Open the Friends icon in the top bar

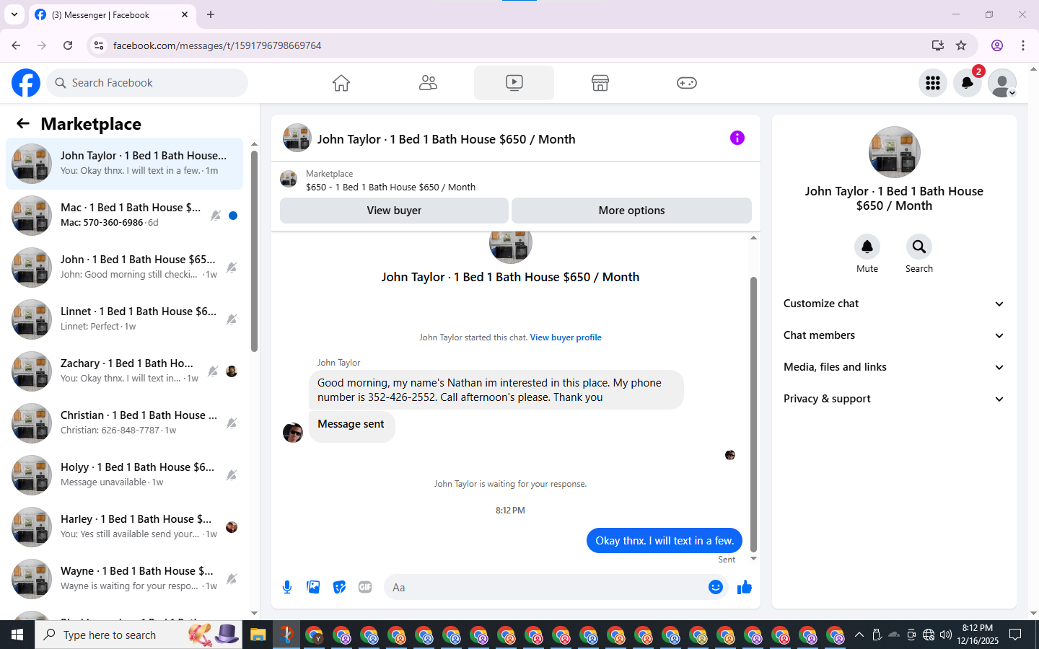[x=428, y=83]
